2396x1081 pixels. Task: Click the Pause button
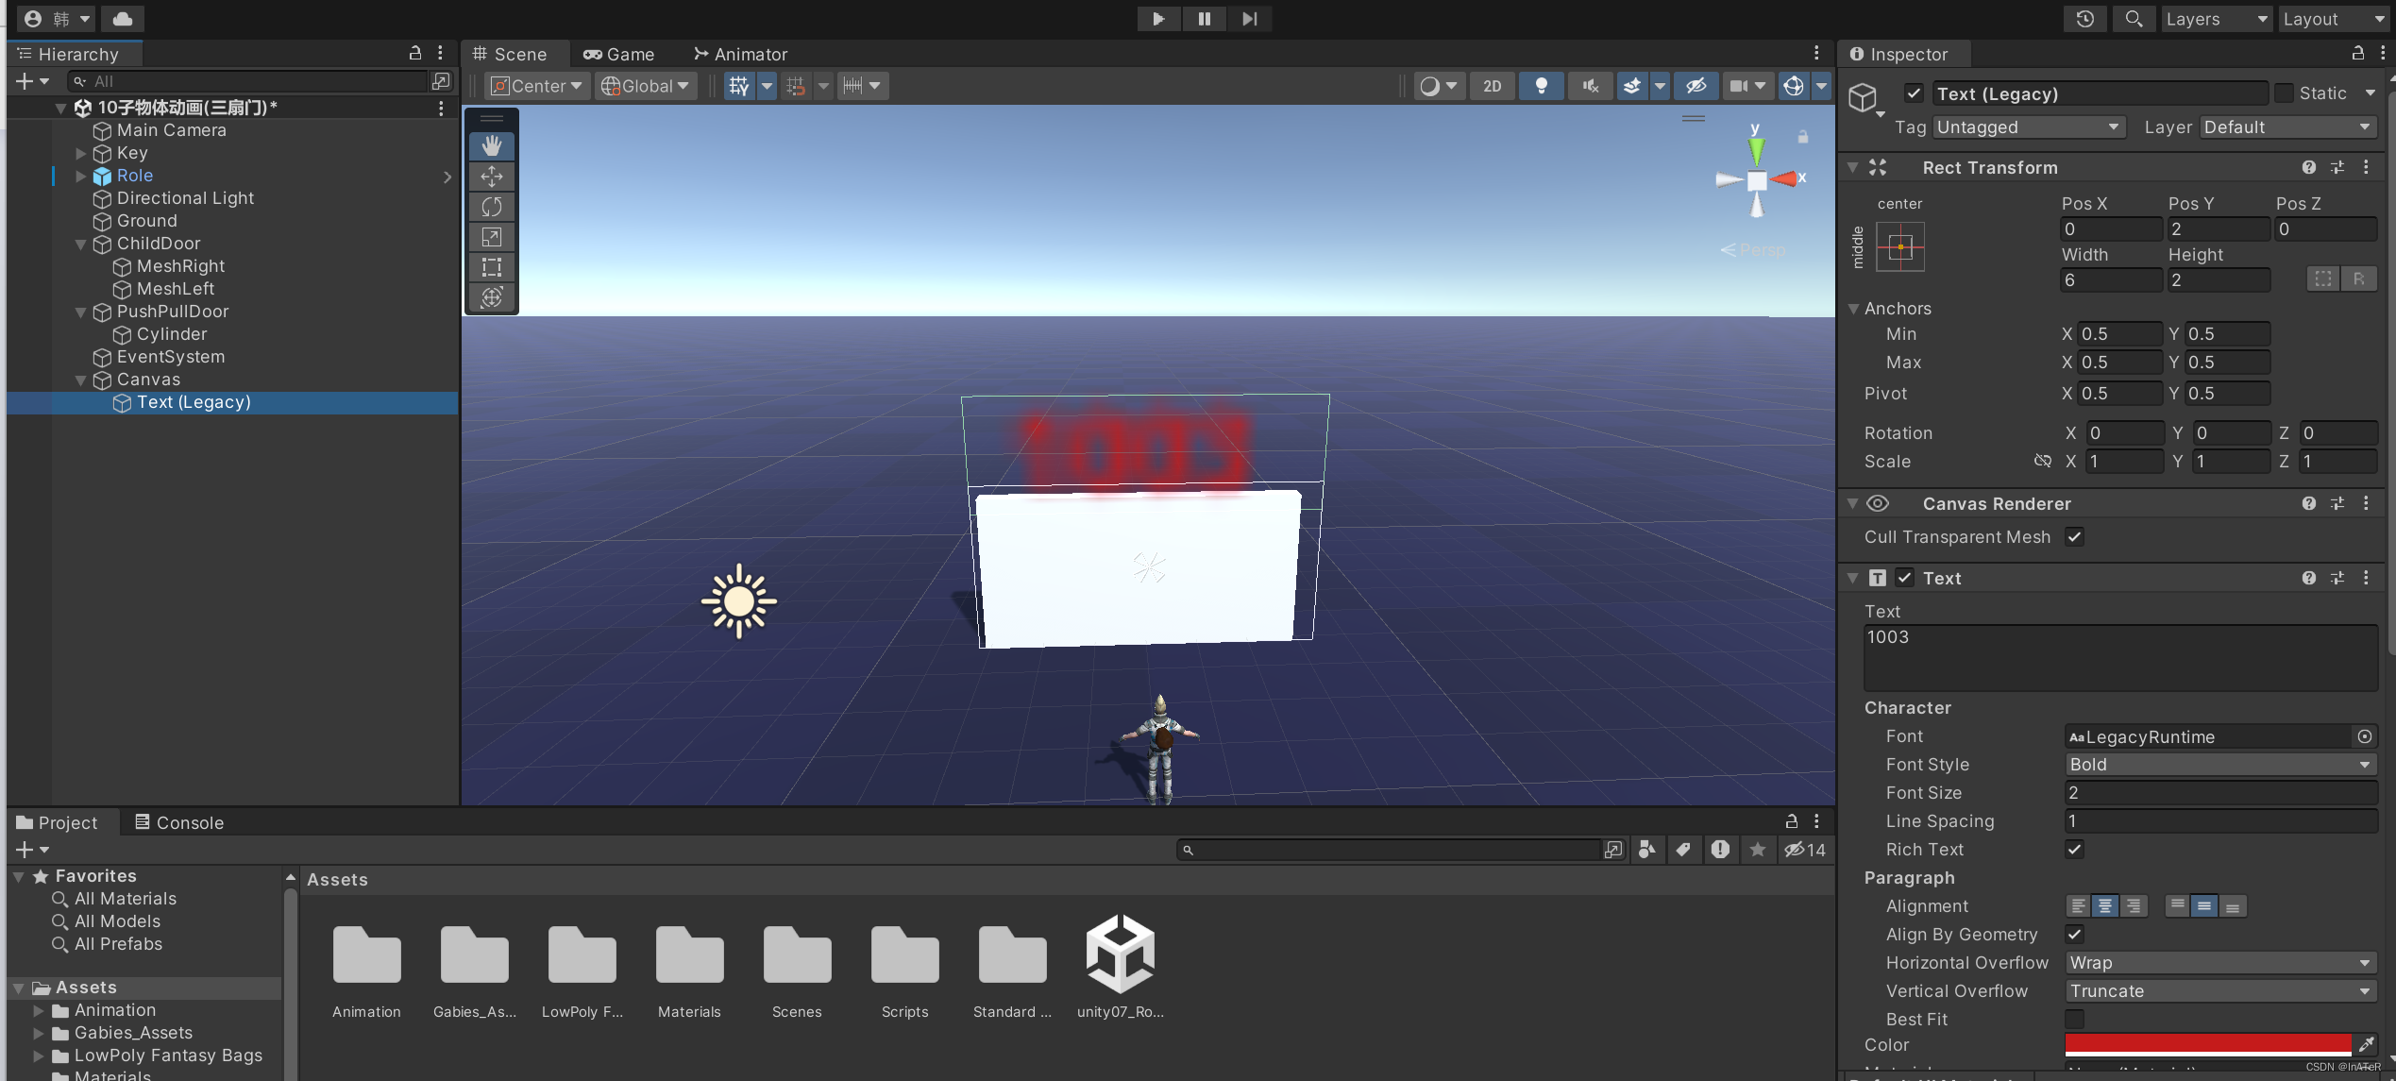pos(1204,19)
